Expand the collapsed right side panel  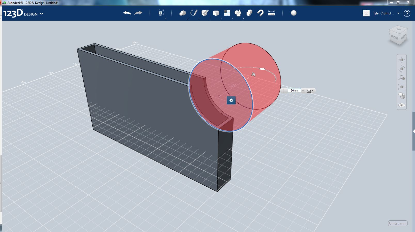414,131
